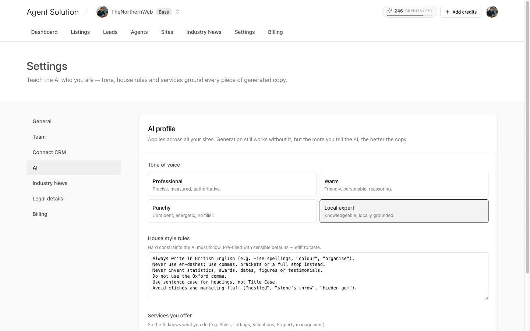Screen dimensions: 530x331
Task: Open the Listings tab
Action: (80, 32)
